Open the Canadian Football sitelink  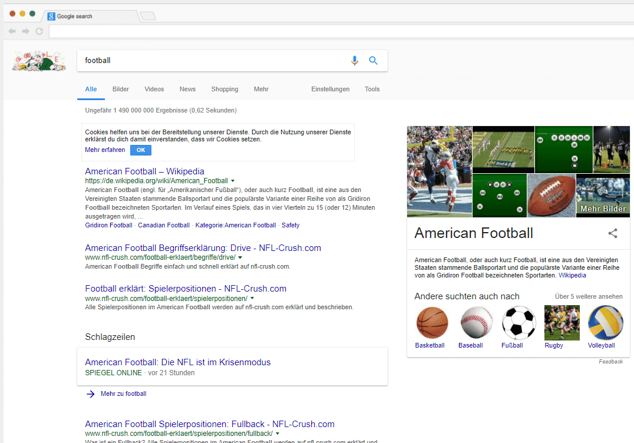point(164,225)
